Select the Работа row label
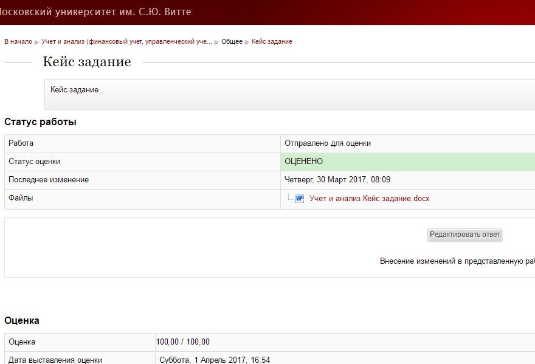Viewport: 535px width, 364px height. [x=21, y=143]
